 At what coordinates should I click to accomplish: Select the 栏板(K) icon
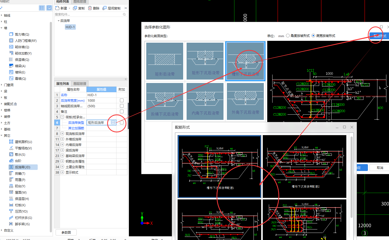(11, 205)
